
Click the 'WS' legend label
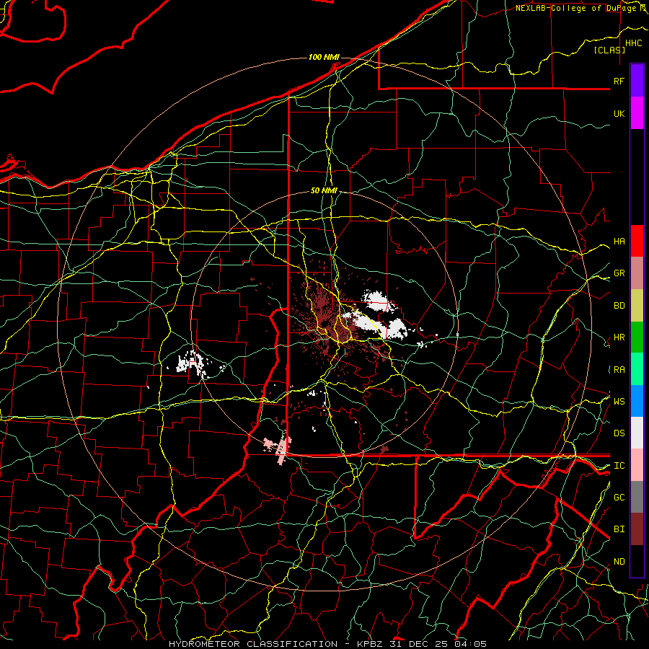pyautogui.click(x=619, y=402)
